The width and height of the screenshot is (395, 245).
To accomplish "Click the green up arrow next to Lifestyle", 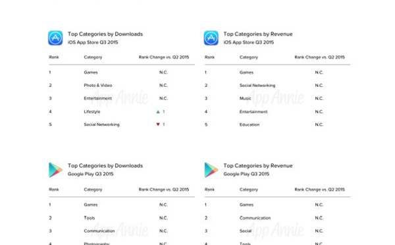I will coord(158,112).
